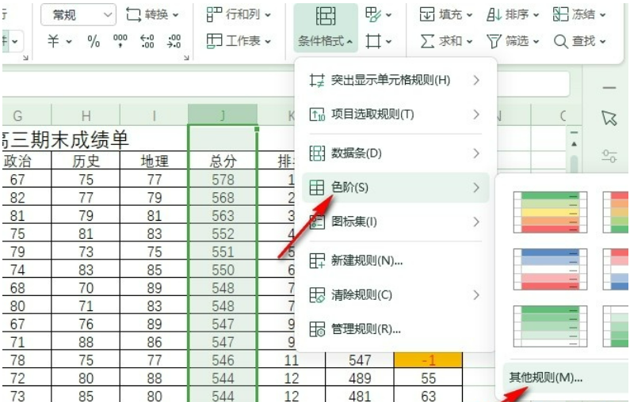Click the 历史 header cell

point(86,161)
